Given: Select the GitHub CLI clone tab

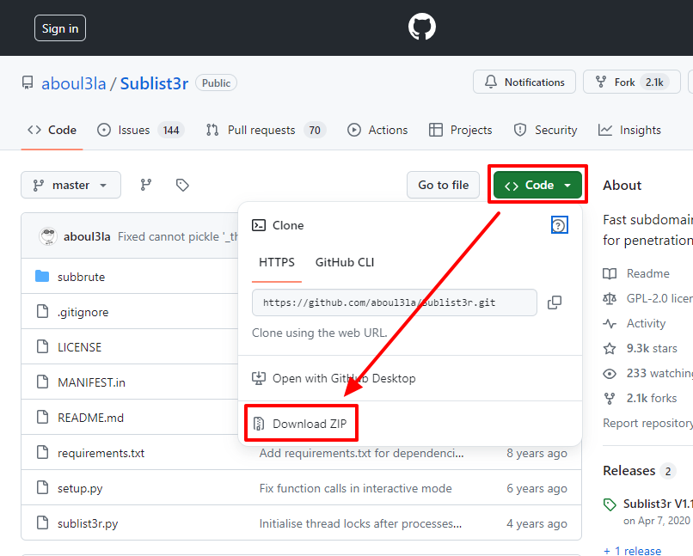Looking at the screenshot, I should click(x=345, y=262).
